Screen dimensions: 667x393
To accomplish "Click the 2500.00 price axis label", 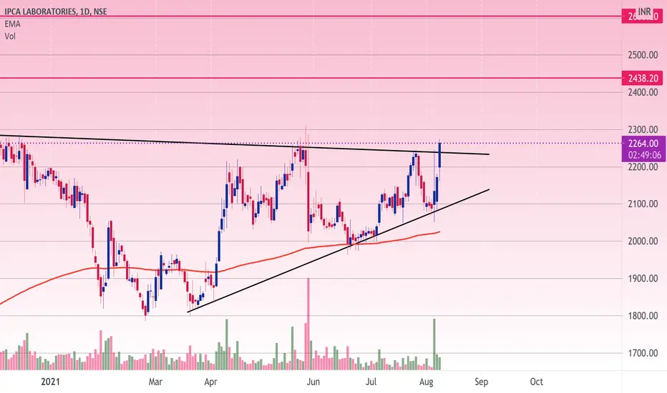I will (x=643, y=55).
